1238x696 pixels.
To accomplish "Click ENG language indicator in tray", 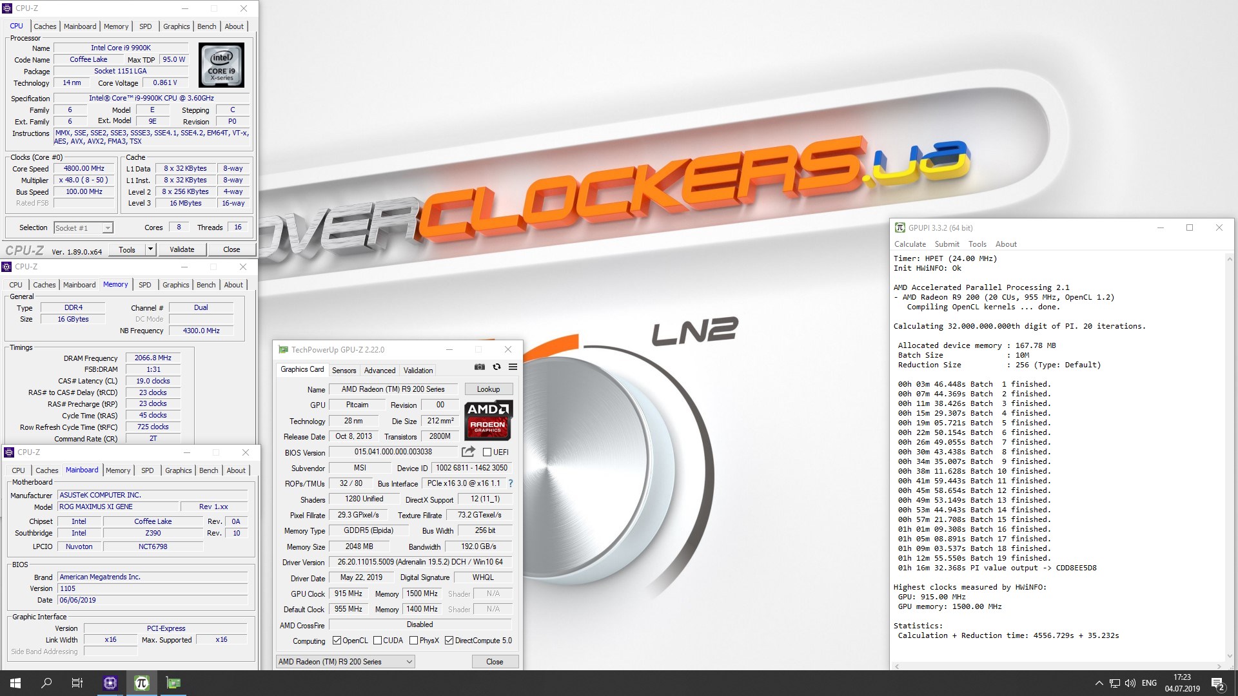I will (1149, 683).
